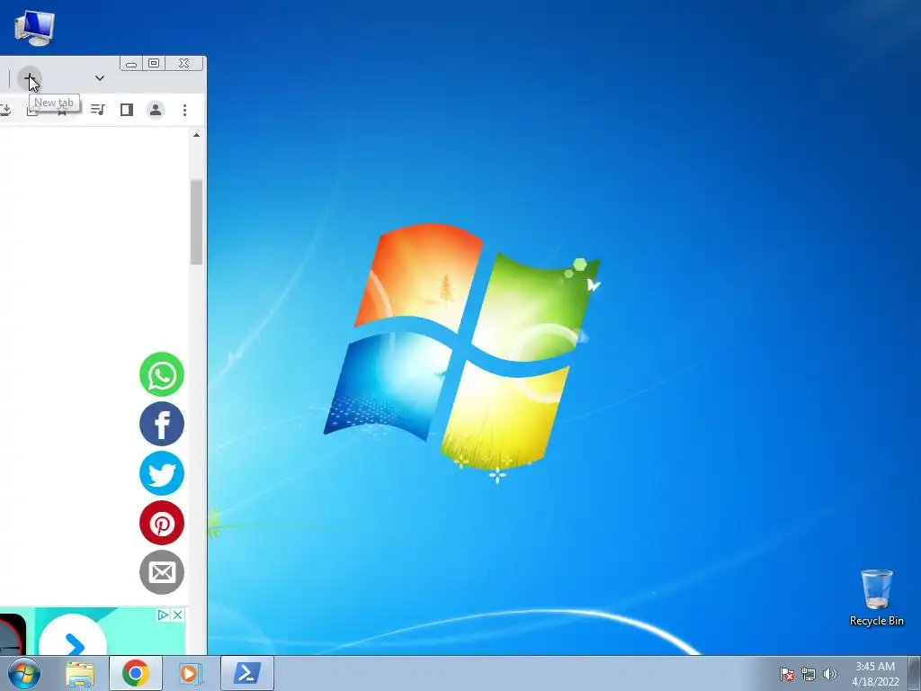Minimize the Chrome window
Viewport: 921px width, 691px height.
pos(131,63)
